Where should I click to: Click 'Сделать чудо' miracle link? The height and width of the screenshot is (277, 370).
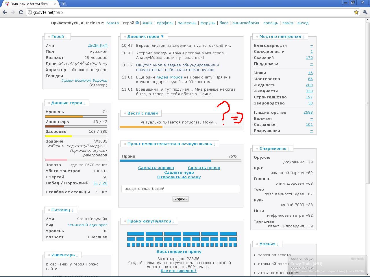(x=179, y=173)
